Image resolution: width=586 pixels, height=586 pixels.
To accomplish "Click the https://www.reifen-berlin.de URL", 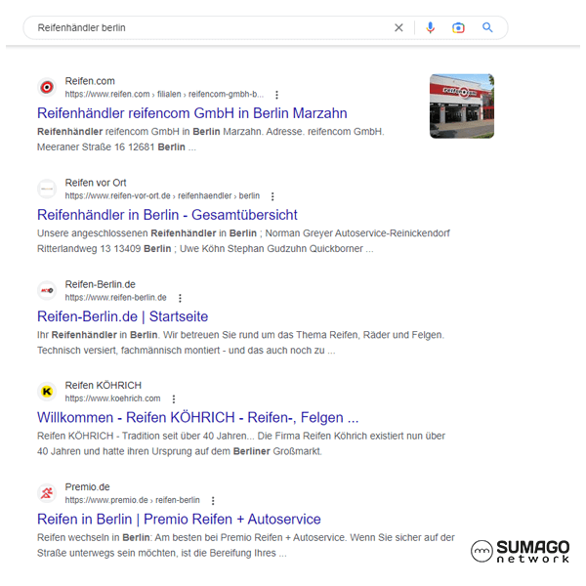I will click(x=116, y=298).
